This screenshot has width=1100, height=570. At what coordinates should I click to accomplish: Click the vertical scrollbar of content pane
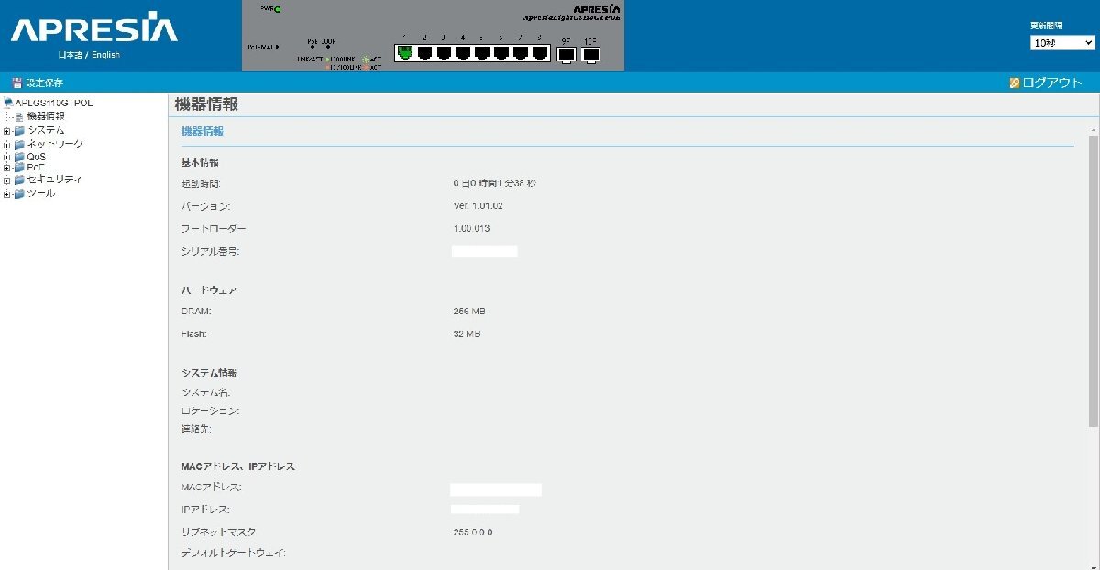coord(1093,280)
